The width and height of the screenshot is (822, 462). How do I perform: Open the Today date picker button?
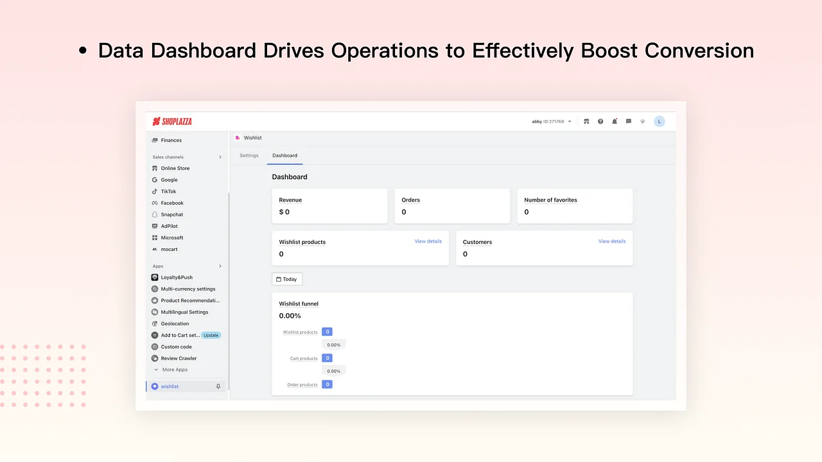(x=287, y=279)
